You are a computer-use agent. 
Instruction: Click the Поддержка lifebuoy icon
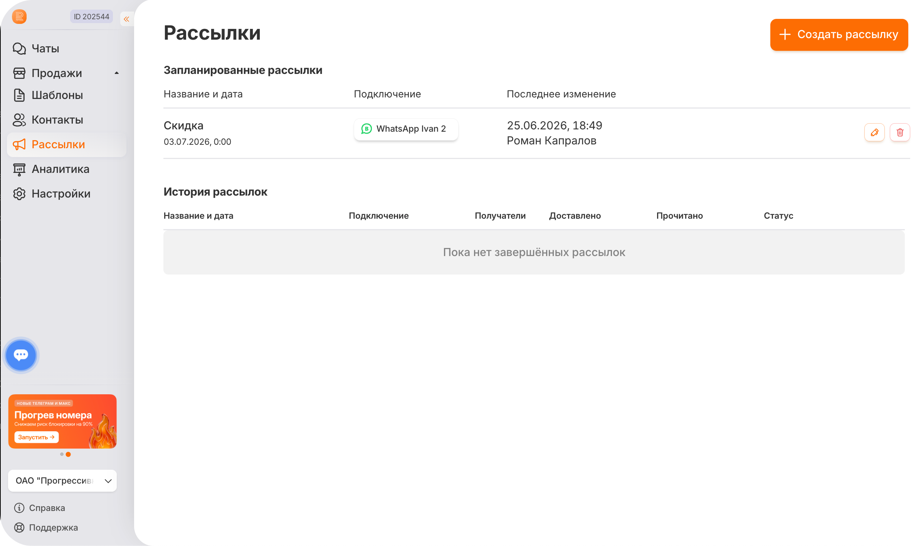click(19, 528)
